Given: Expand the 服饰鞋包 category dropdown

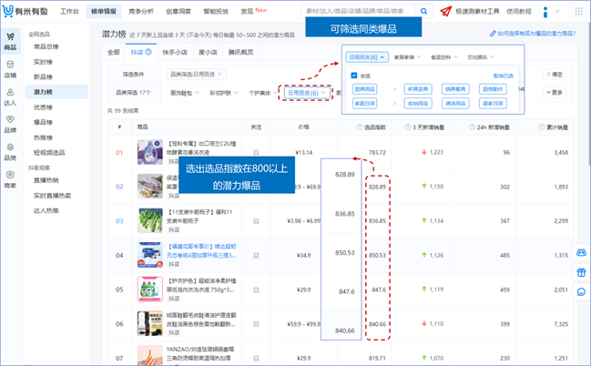Looking at the screenshot, I should (x=185, y=93).
